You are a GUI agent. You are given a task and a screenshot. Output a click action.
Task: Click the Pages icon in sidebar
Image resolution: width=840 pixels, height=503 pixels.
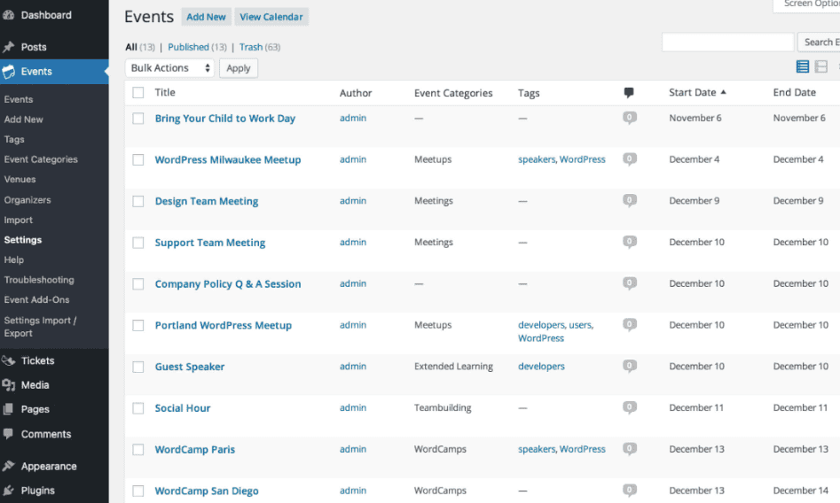pyautogui.click(x=8, y=409)
